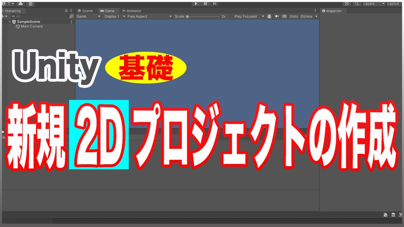Open Game view panel more options
This screenshot has height=227, width=404.
coord(315,11)
